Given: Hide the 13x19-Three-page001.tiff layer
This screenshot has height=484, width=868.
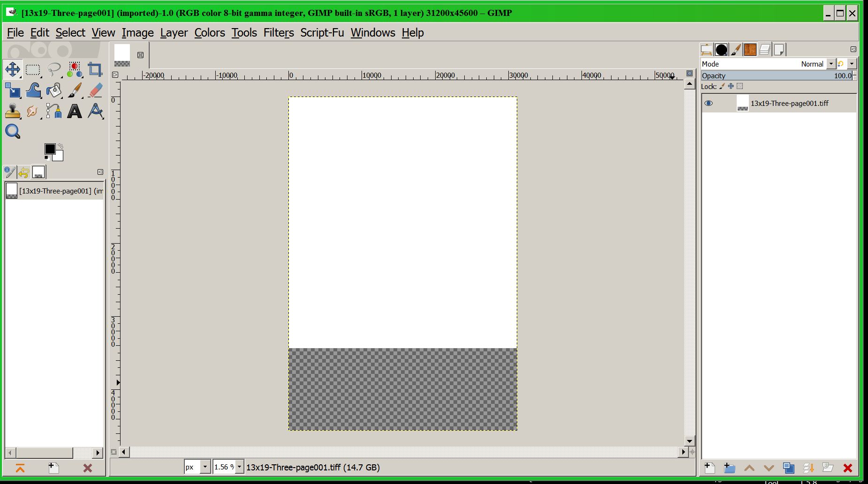Looking at the screenshot, I should [709, 103].
